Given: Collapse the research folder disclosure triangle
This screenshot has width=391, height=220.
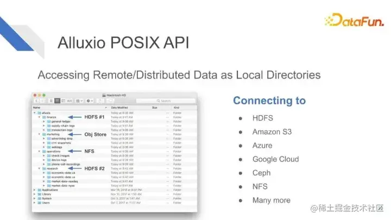Looking at the screenshot, I should 39,168.
